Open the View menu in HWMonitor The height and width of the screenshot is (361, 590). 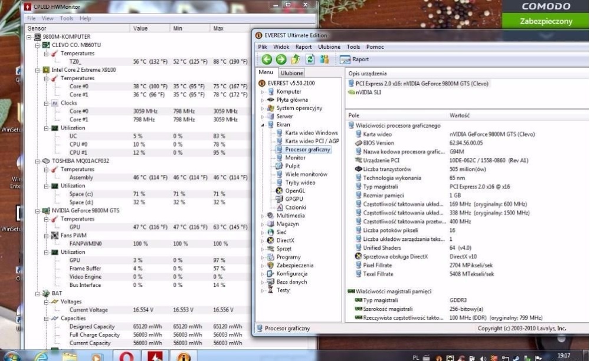pos(47,18)
